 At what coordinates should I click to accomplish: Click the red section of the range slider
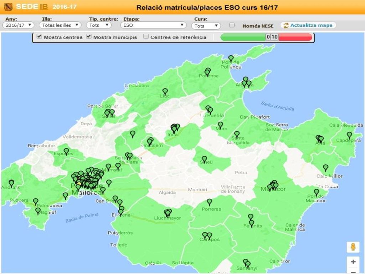pos(295,37)
